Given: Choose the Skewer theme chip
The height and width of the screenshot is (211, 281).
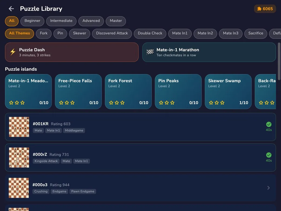Looking at the screenshot, I should 79,34.
